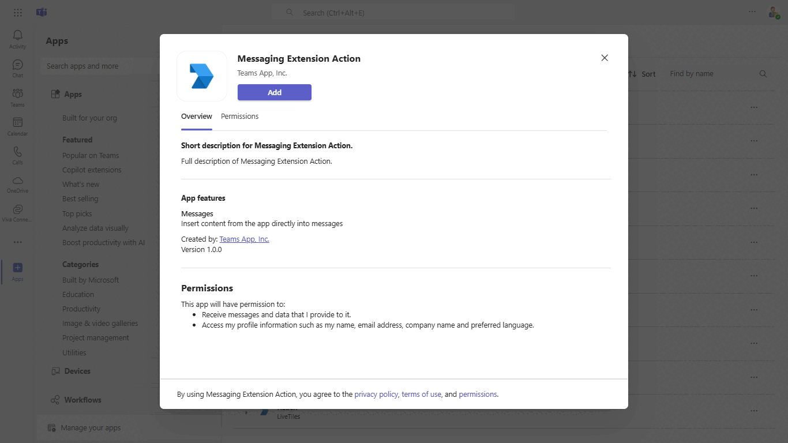Open OneDrive in the left rail
788x443 pixels.
[x=17, y=183]
